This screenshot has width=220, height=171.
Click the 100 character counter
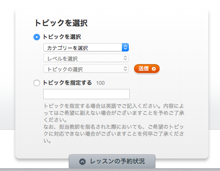(x=100, y=83)
